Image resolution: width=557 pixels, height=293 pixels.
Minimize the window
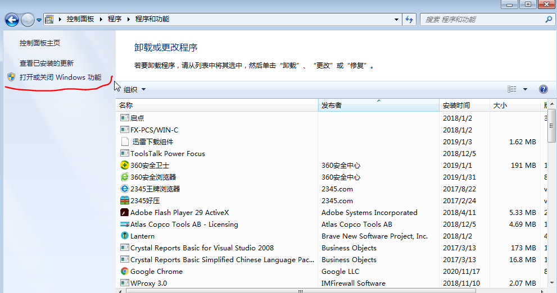(509, 4)
